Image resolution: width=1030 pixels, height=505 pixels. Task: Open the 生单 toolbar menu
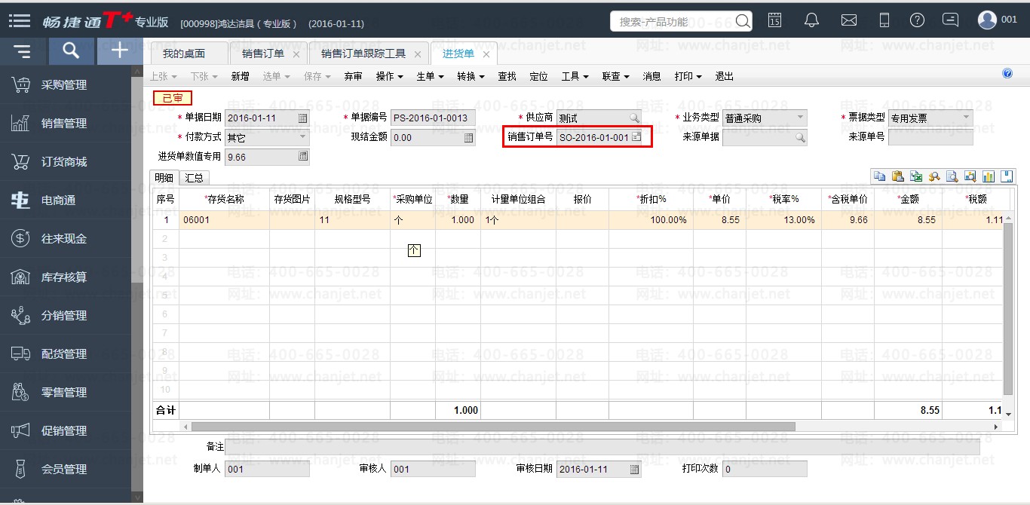(430, 76)
